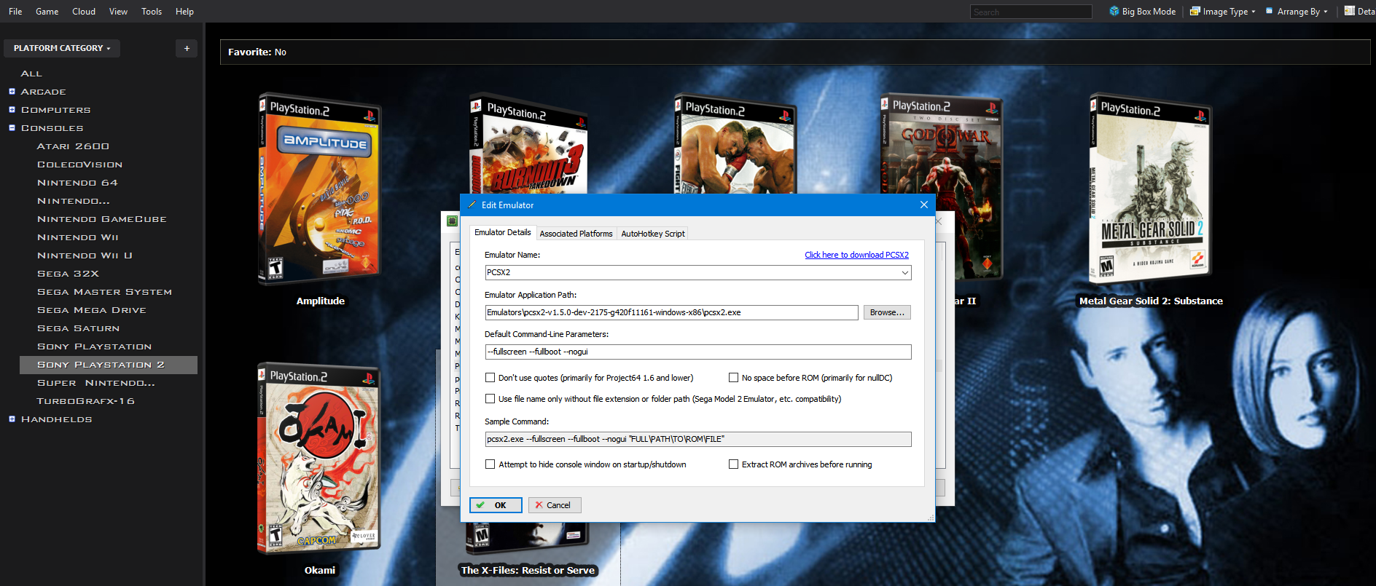Open the Help menu
Viewport: 1376px width, 586px height.
coord(185,12)
